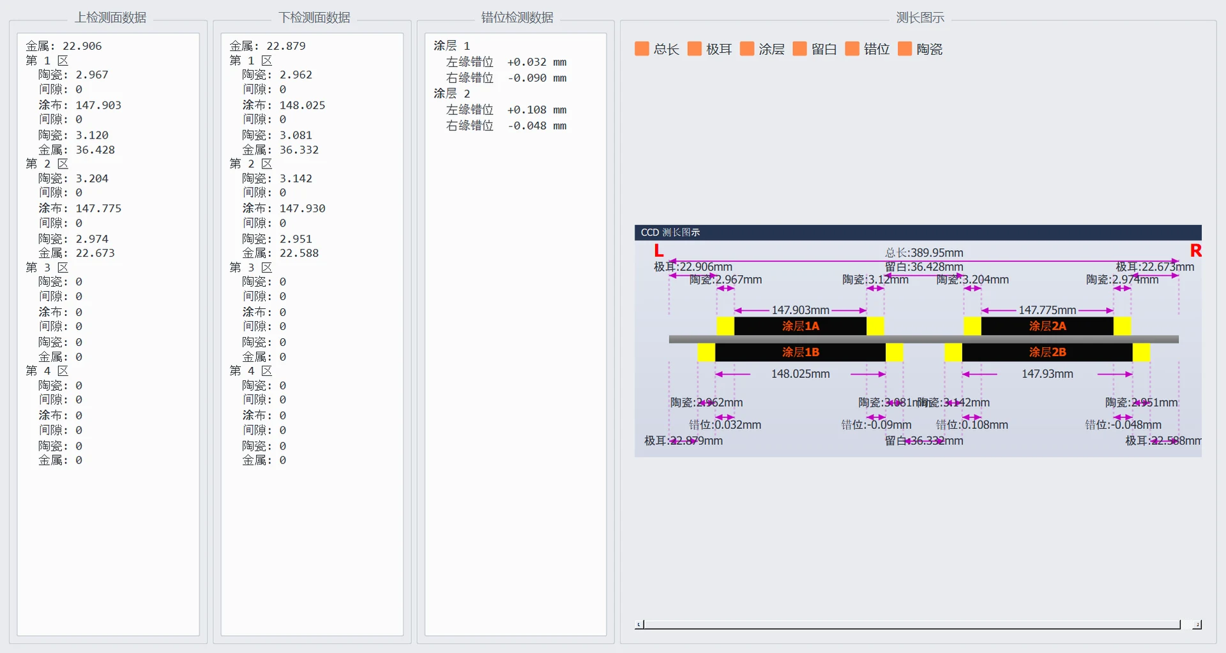Click the 148.025mm dimension label in diagram
The width and height of the screenshot is (1226, 653).
pyautogui.click(x=800, y=374)
